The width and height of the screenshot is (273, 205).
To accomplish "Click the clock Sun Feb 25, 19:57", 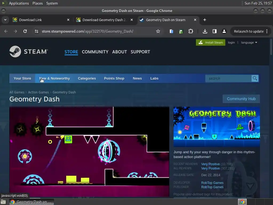I will point(258,3).
